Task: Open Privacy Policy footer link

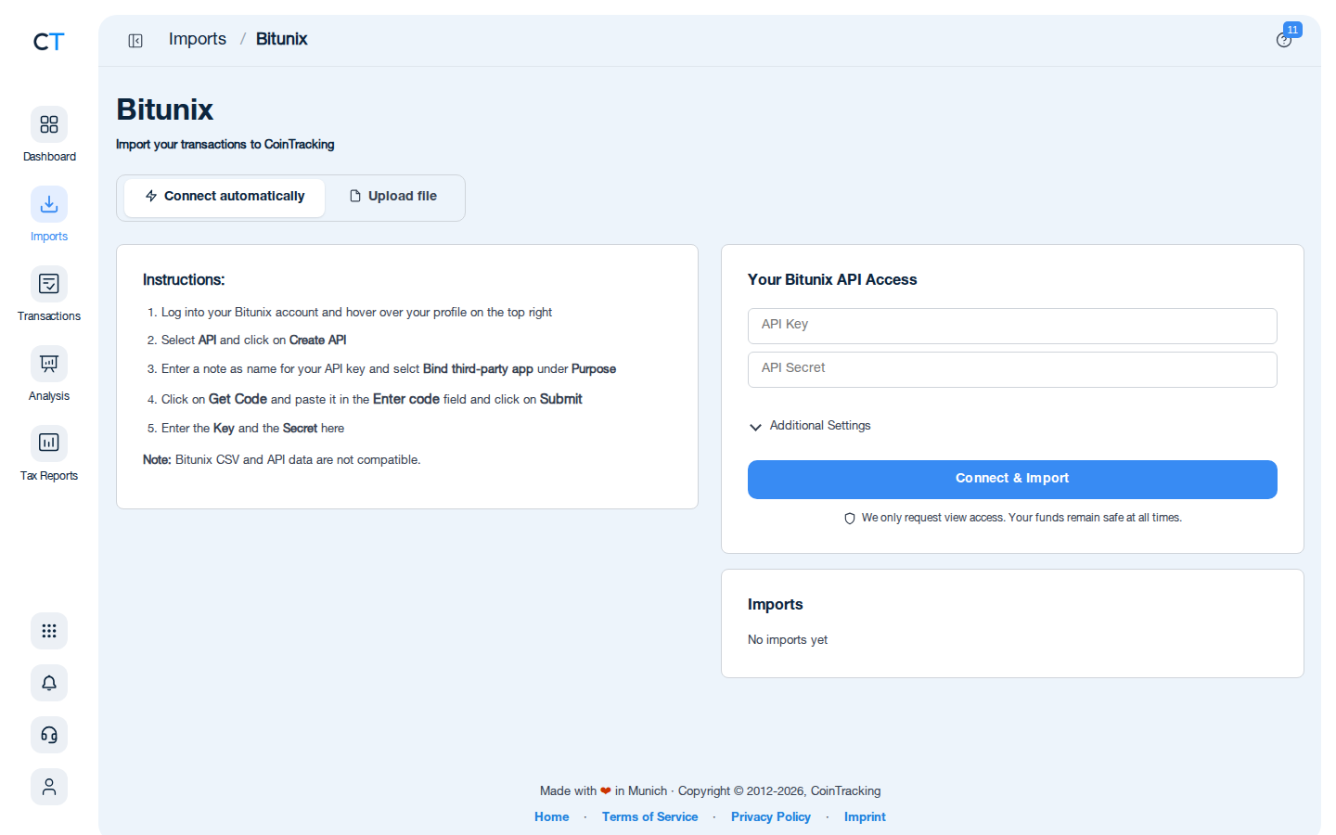Action: click(x=771, y=816)
